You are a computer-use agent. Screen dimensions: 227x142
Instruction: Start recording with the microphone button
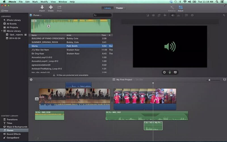(170, 72)
